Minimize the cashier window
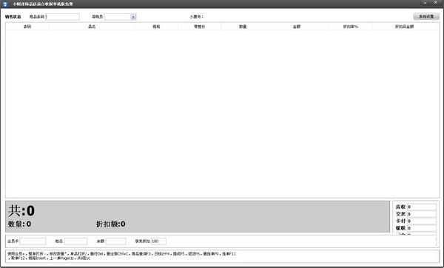 (425, 2)
